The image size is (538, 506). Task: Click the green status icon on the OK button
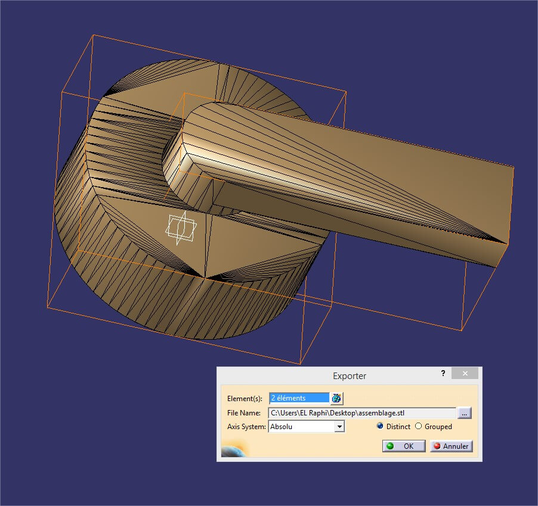coord(389,446)
